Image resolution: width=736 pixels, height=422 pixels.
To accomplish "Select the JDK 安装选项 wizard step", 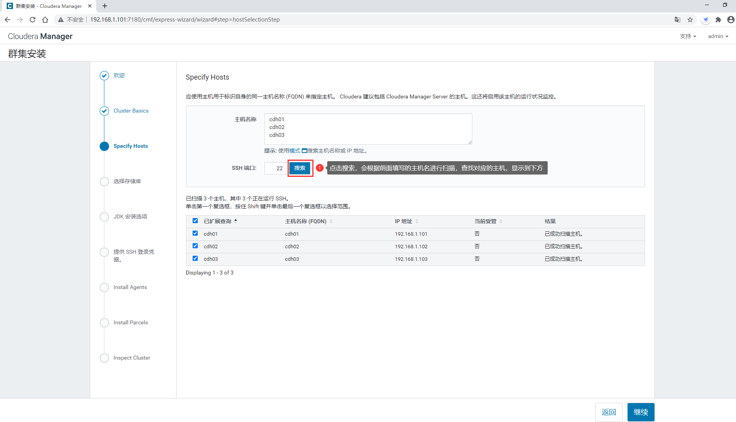I will tap(130, 216).
